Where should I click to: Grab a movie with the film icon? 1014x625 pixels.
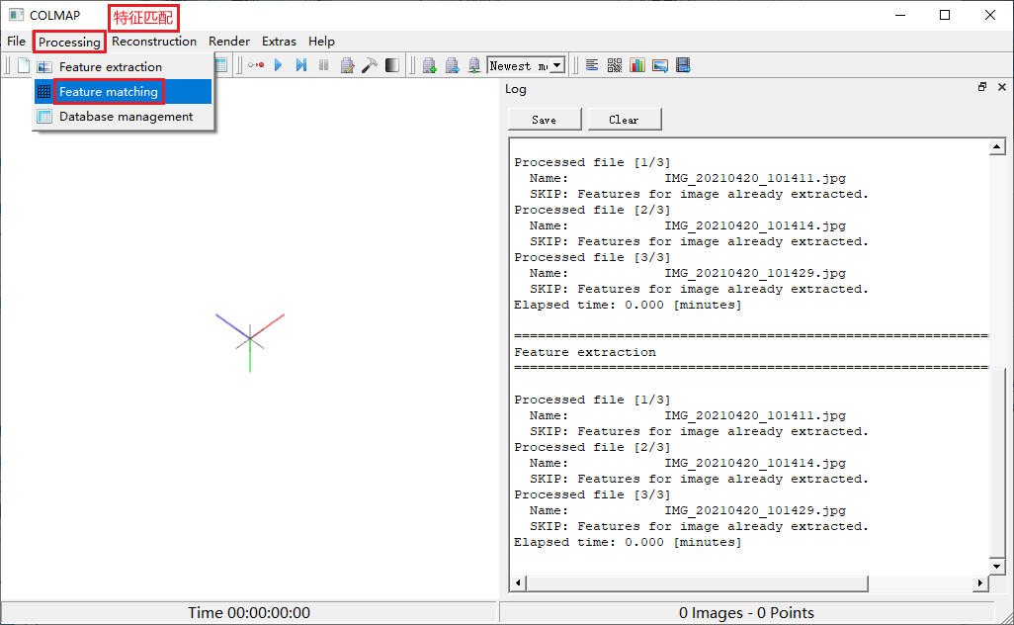click(x=683, y=65)
